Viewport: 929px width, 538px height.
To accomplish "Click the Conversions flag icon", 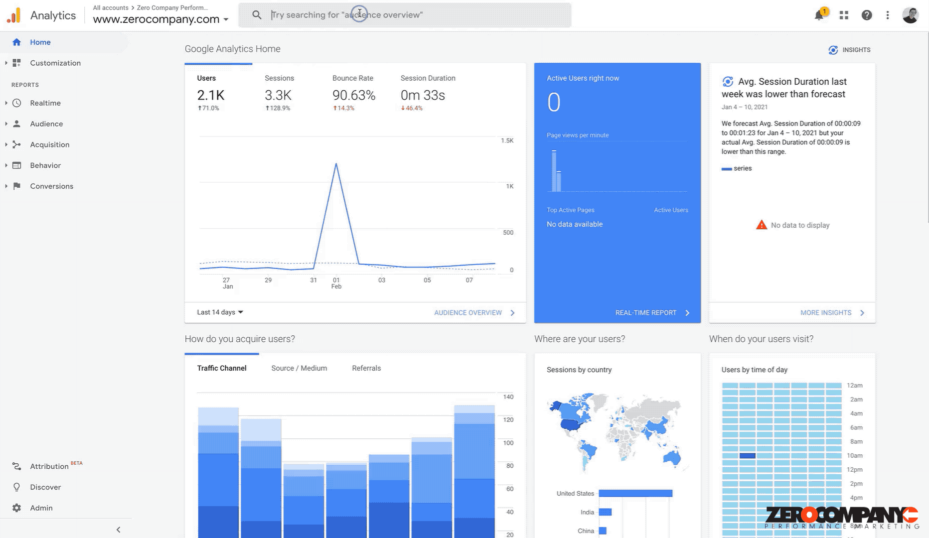I will tap(16, 186).
